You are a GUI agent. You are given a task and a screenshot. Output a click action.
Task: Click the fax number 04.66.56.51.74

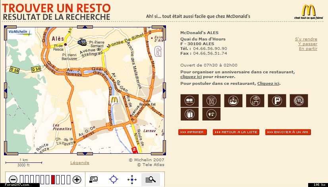pos(210,53)
